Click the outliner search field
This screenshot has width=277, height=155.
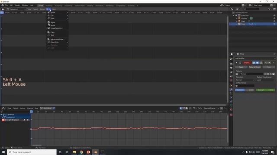click(251, 9)
